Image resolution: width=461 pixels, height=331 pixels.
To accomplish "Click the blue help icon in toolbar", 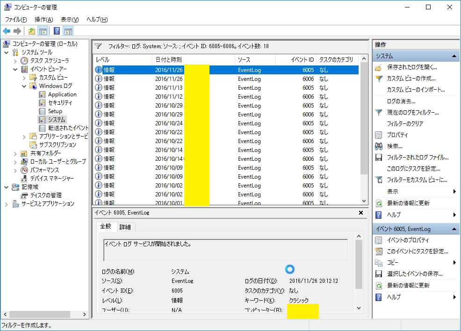I will [57, 31].
